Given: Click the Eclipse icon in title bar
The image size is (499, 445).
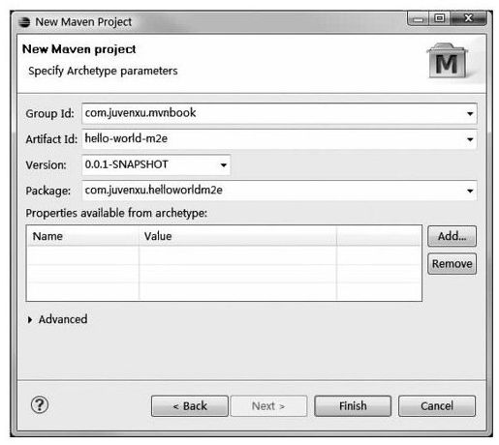Looking at the screenshot, I should [x=24, y=22].
